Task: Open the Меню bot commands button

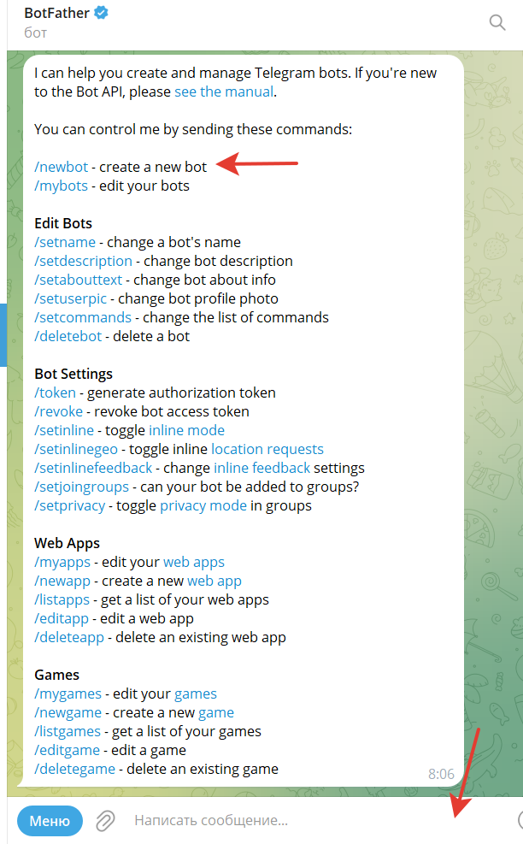Action: [50, 821]
